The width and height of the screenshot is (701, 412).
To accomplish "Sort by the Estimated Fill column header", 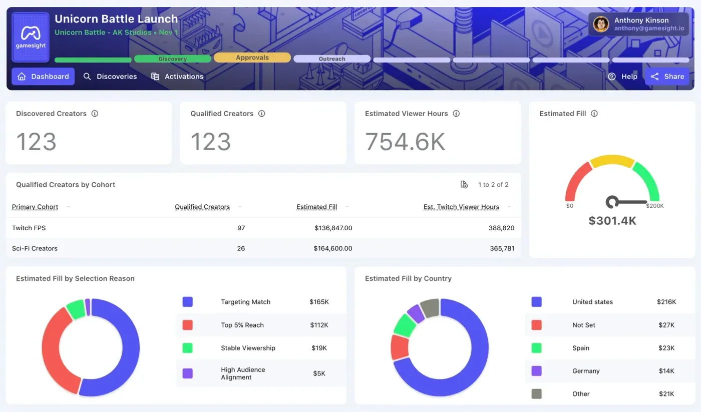I will pyautogui.click(x=317, y=207).
